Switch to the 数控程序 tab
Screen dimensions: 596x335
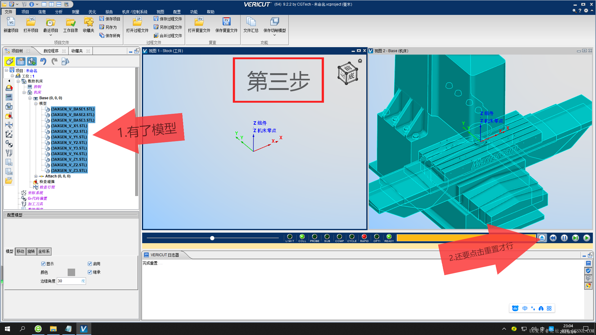(51, 51)
